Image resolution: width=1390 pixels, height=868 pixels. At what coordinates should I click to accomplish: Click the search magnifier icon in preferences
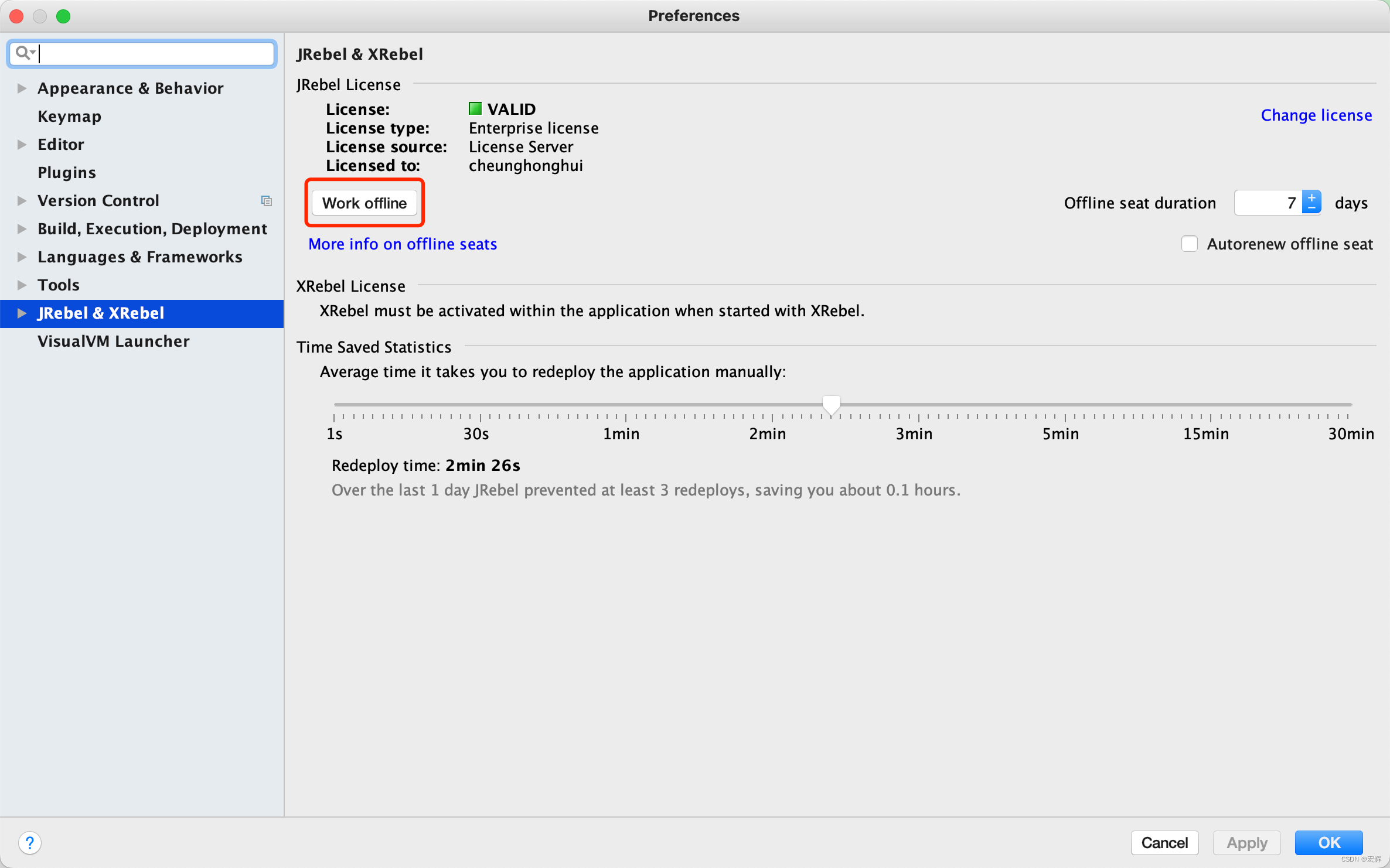pos(23,53)
